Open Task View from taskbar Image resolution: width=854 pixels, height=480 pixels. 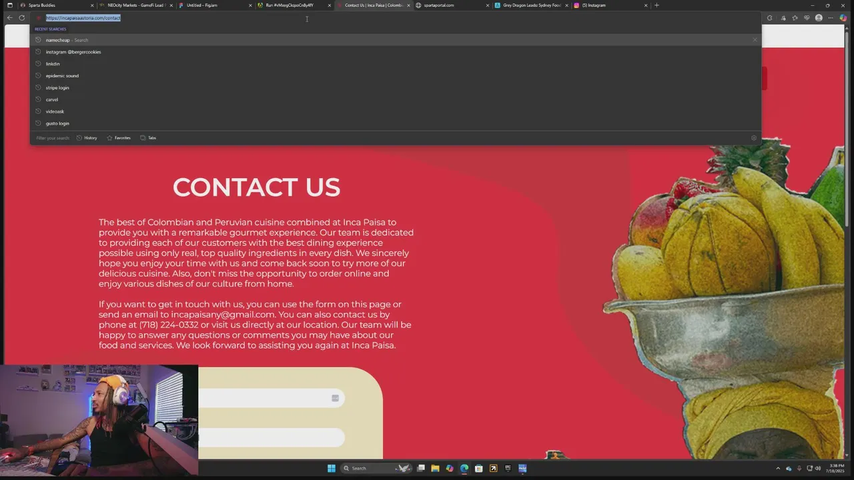click(420, 468)
